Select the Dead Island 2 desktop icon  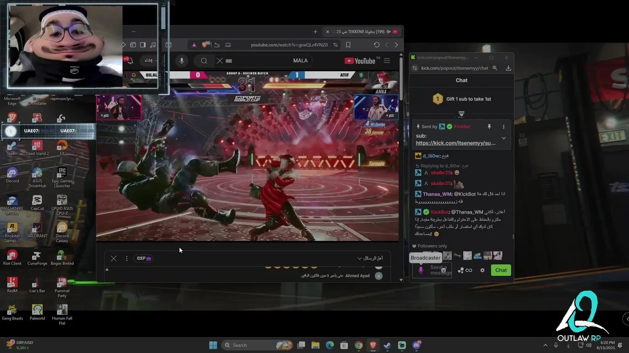(37, 148)
